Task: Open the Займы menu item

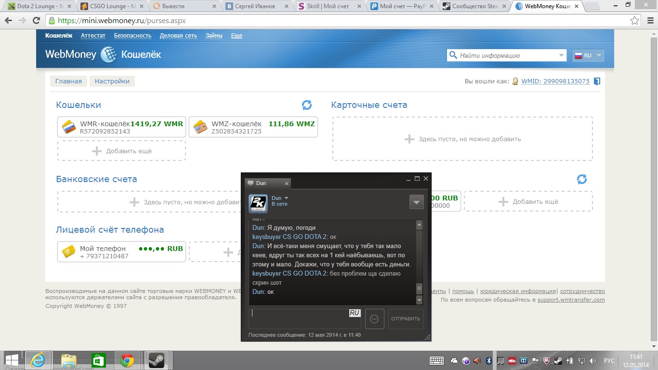Action: pos(214,36)
